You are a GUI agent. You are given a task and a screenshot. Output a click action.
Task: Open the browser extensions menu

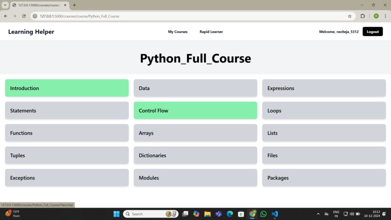coord(362,16)
